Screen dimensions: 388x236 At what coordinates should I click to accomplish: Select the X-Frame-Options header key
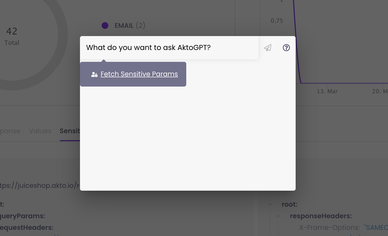point(329,227)
